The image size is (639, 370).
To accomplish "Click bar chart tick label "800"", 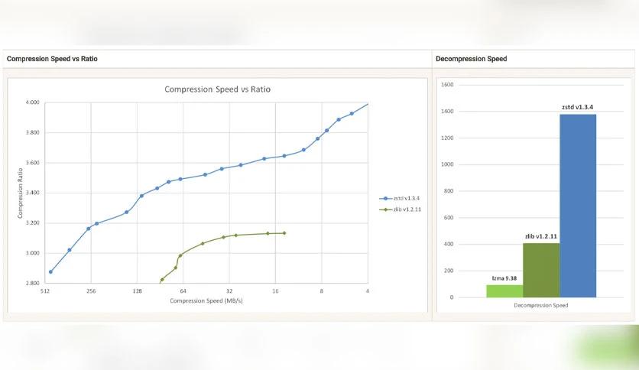I will [448, 191].
